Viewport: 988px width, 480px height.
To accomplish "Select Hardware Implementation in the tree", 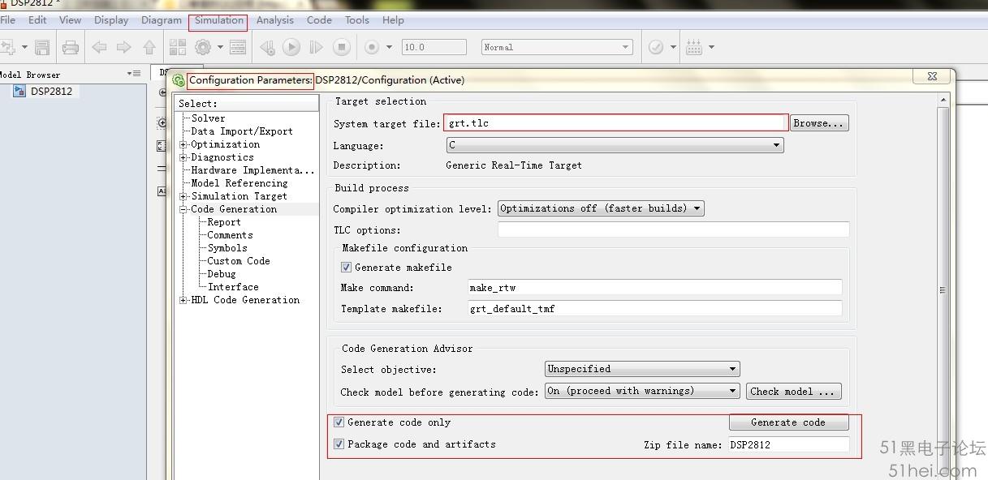I will point(252,170).
